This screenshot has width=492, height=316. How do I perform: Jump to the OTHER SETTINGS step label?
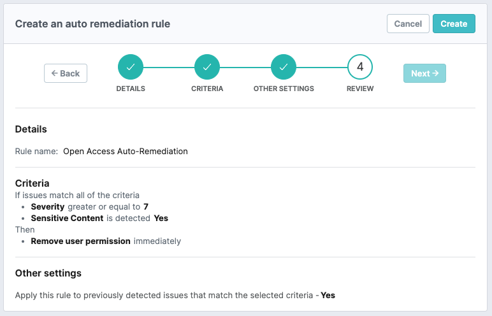(x=284, y=89)
